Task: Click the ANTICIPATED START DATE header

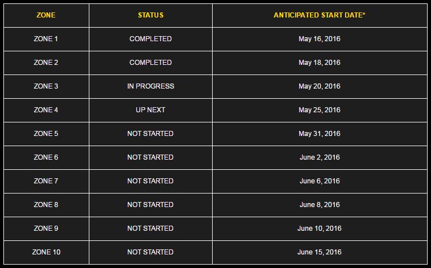Action: click(x=320, y=15)
